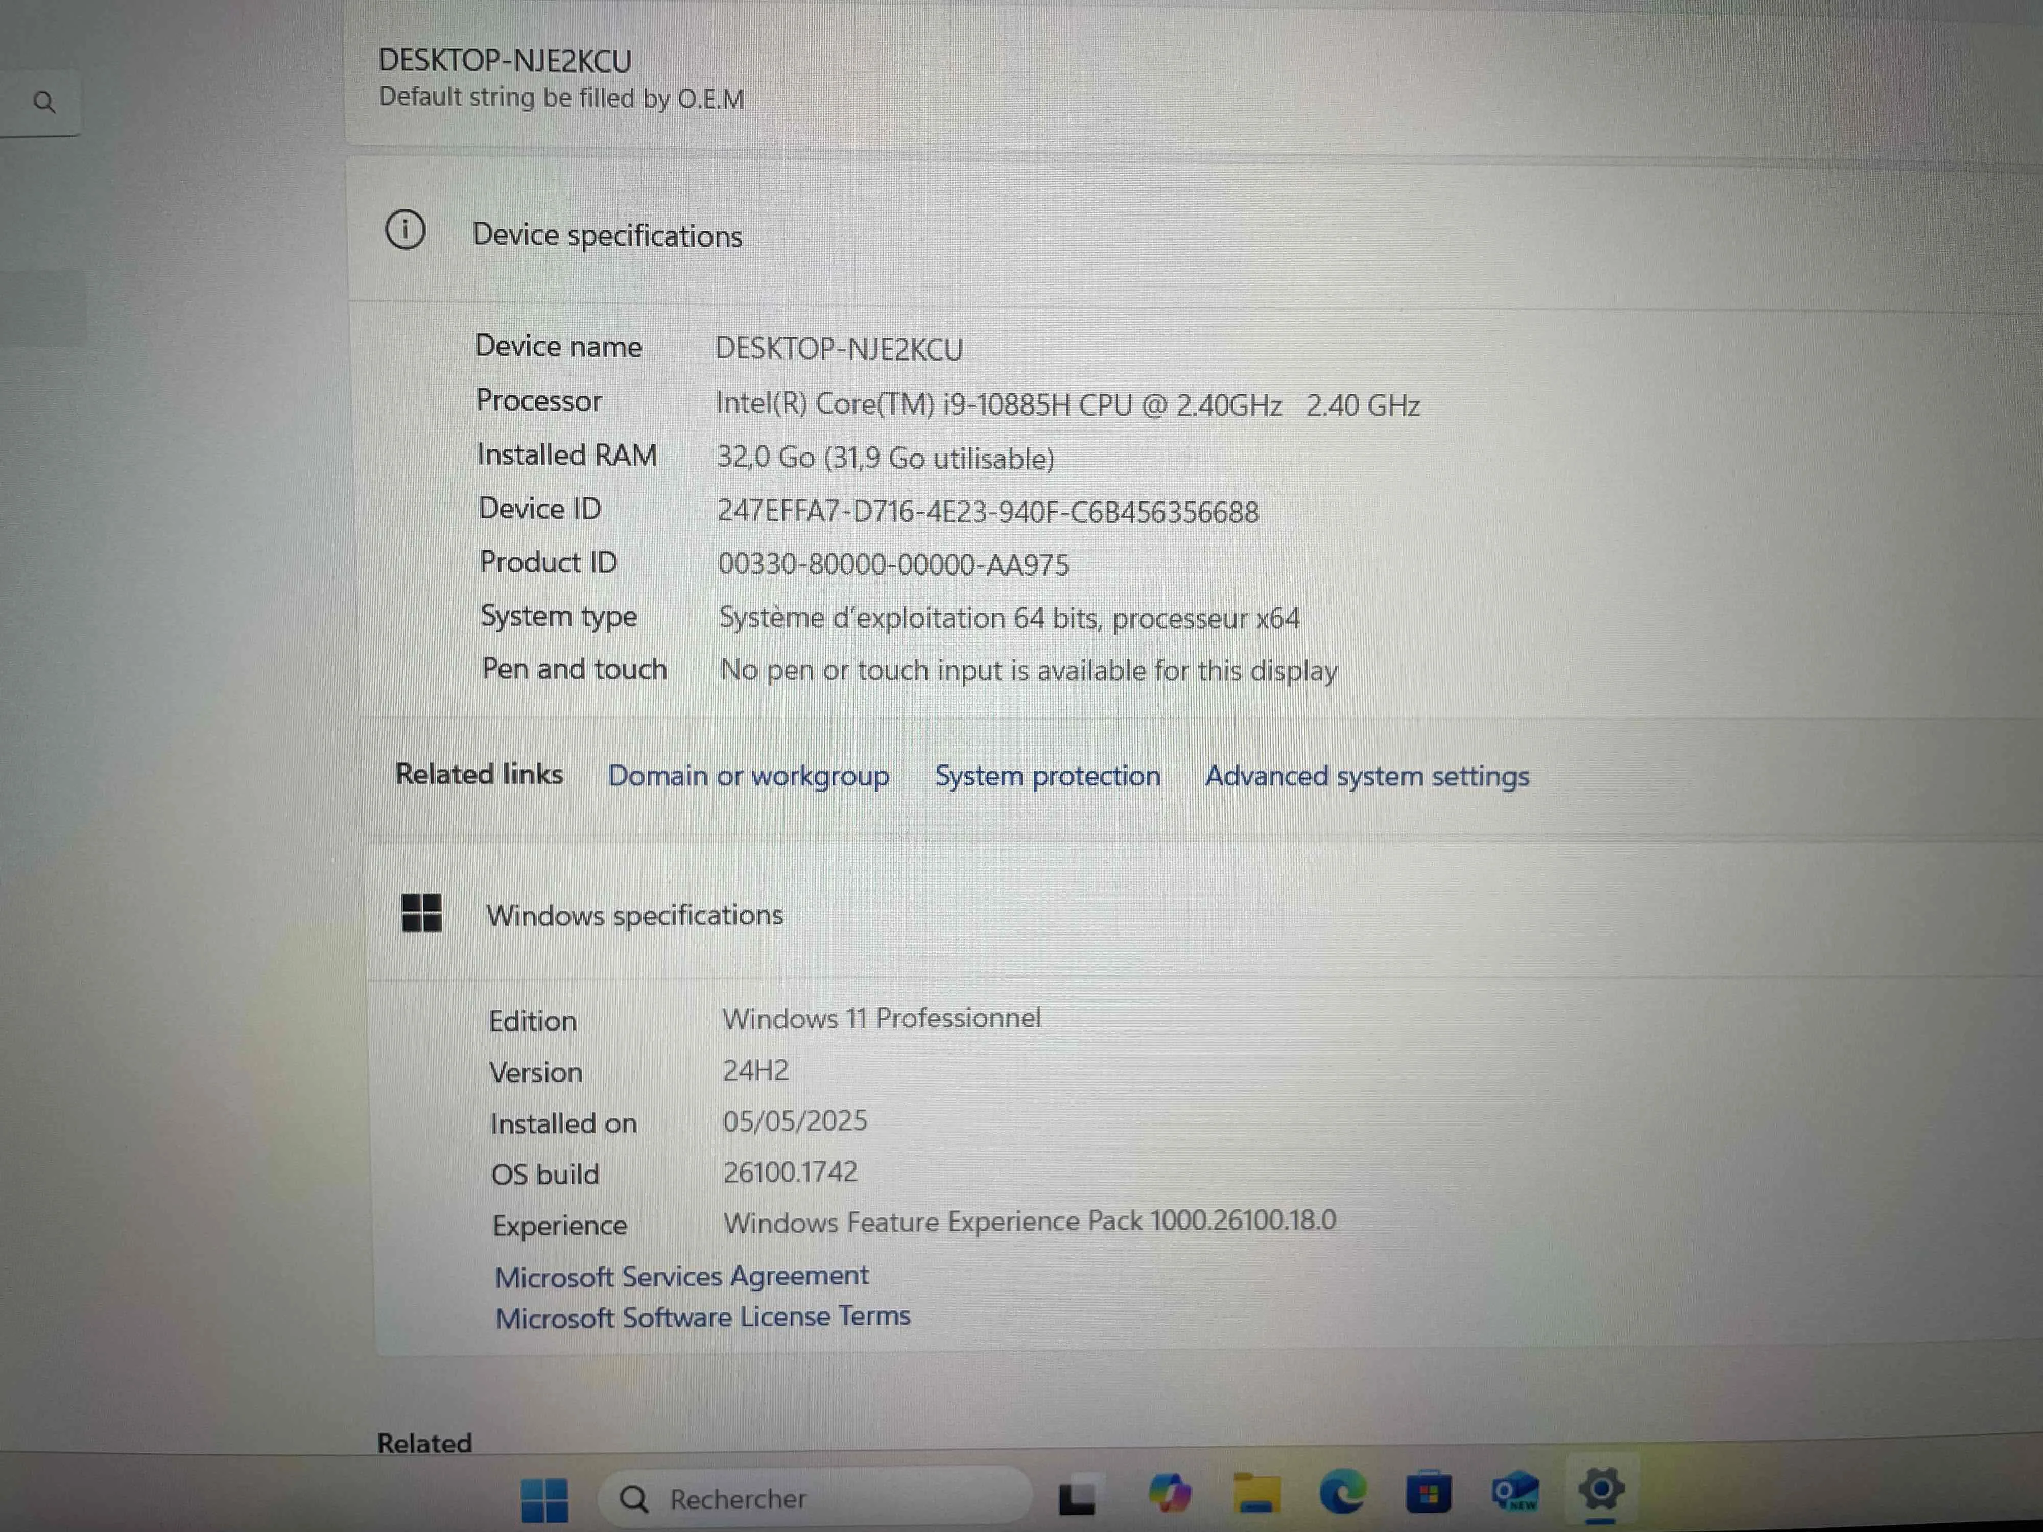Screen dimensions: 2043x1532
Task: Open Advanced system settings link
Action: pos(1367,776)
